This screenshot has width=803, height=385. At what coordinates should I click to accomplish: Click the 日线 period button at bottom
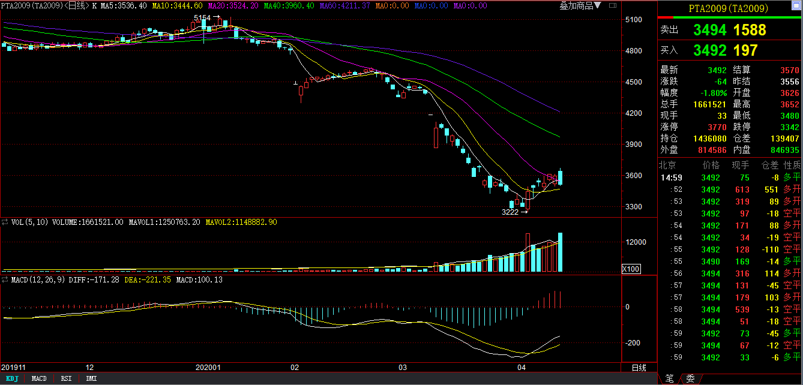(639, 368)
